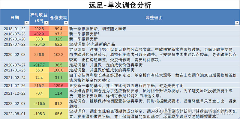Select position change value 65.6
The height and width of the screenshot is (119, 240).
click(x=58, y=114)
